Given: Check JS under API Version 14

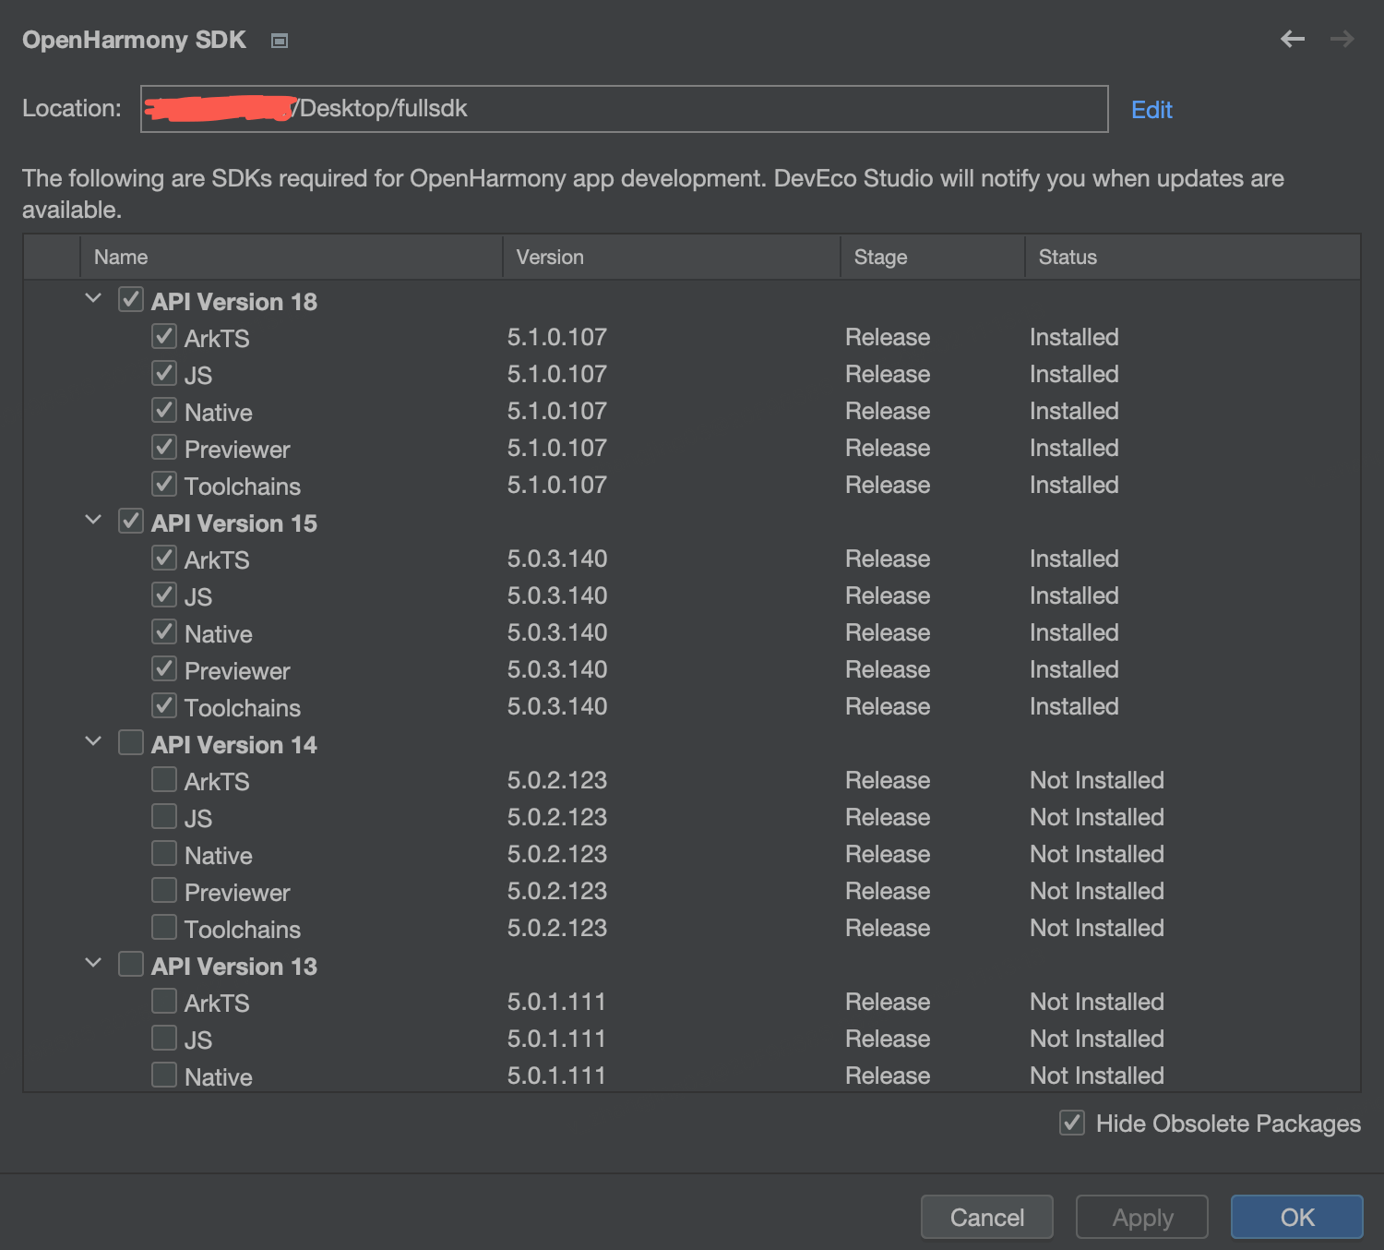Looking at the screenshot, I should coord(164,816).
